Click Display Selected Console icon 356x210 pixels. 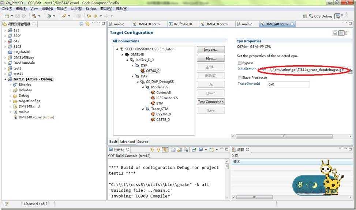pyautogui.click(x=201, y=150)
